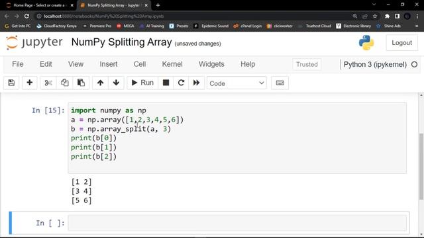
Task: Insert cell below using plus icon
Action: (x=30, y=83)
